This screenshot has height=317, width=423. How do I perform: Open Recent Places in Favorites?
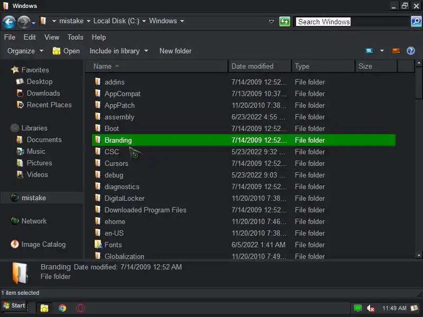[49, 105]
